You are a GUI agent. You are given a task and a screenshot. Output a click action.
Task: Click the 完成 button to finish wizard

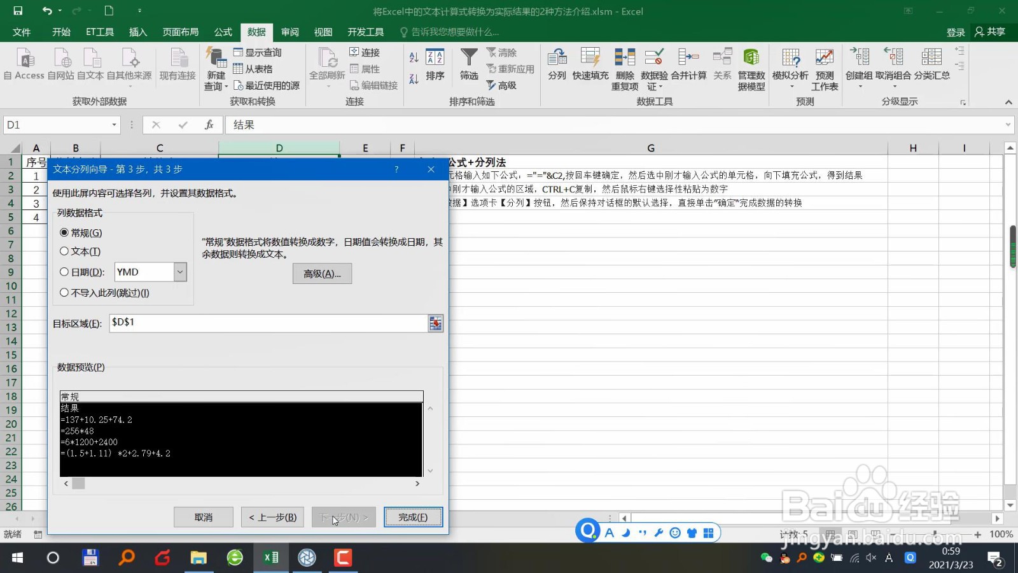click(414, 517)
